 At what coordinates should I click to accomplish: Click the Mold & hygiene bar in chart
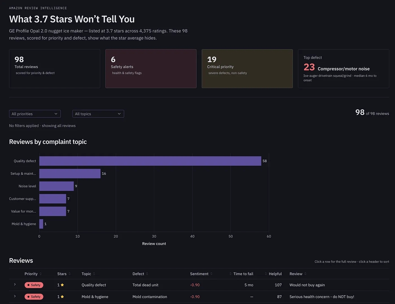click(x=41, y=224)
